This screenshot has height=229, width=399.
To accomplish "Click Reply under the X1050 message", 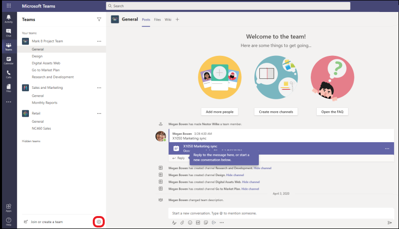I will point(179,158).
